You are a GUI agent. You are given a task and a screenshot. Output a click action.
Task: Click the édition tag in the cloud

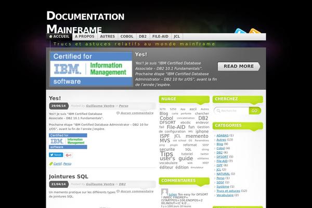(182, 167)
